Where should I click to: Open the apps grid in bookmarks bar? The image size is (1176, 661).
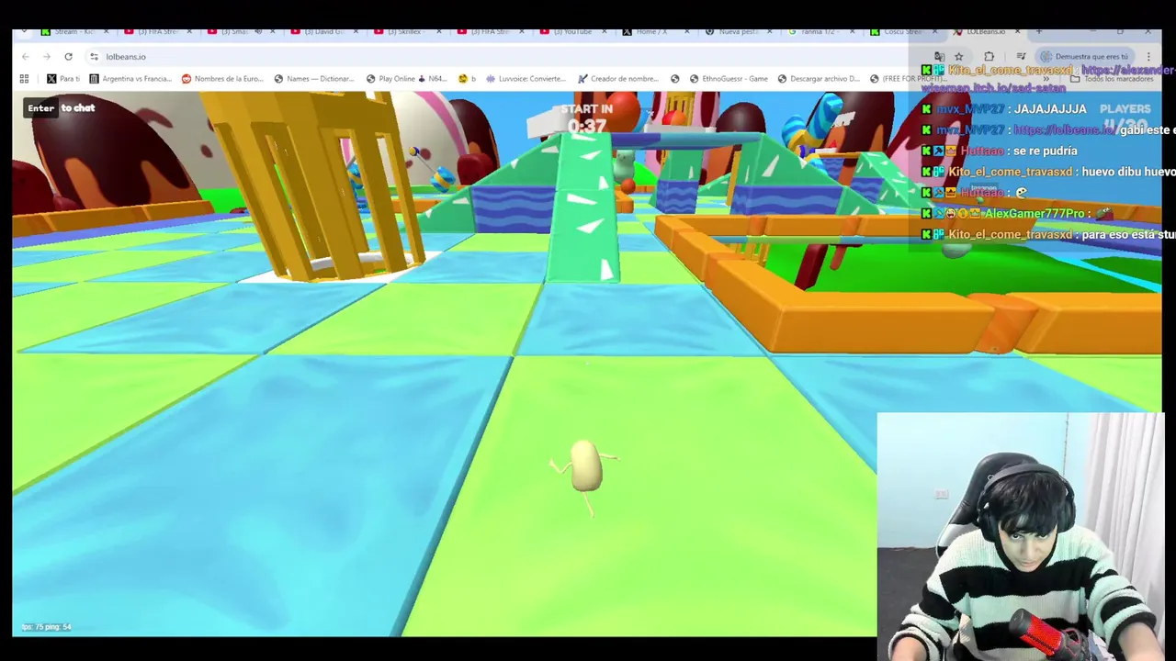[25, 79]
